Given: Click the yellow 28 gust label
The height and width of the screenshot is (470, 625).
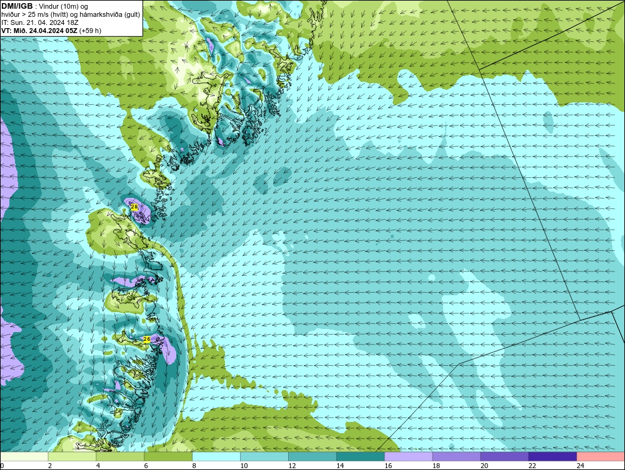Looking at the screenshot, I should 134,207.
